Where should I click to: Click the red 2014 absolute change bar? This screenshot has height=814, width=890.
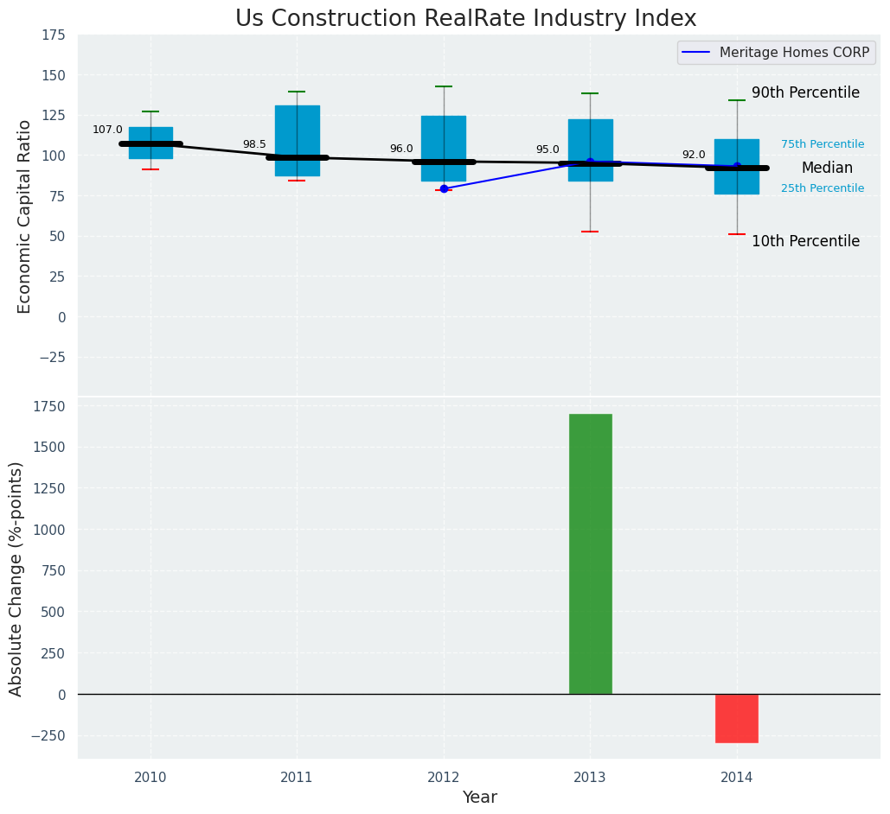(736, 718)
